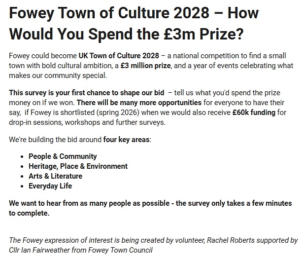
Task: Click 'drop-in sessions, workshops and further surveys' line
Action: [87, 122]
